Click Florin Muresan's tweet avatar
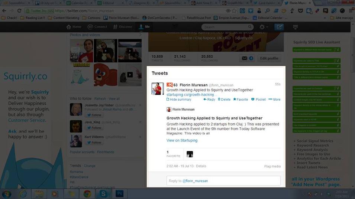Screen dimensions: 355x199 158,89
